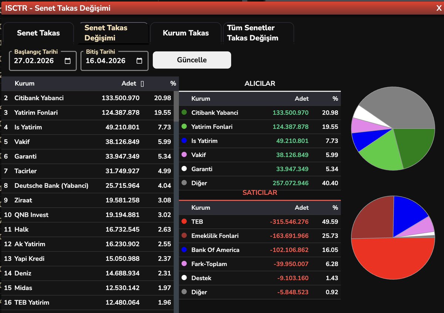This screenshot has height=313, width=444.
Task: Open Tüm Senetler Takas Değişim tab
Action: coord(258,33)
